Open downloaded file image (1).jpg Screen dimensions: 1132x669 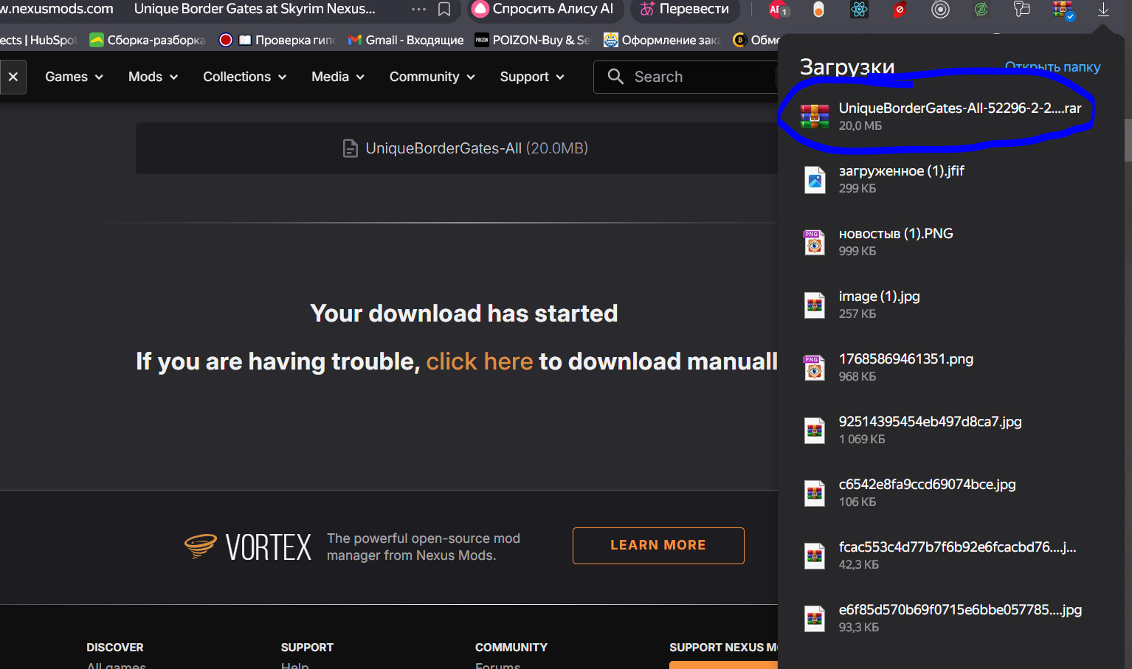pyautogui.click(x=880, y=297)
